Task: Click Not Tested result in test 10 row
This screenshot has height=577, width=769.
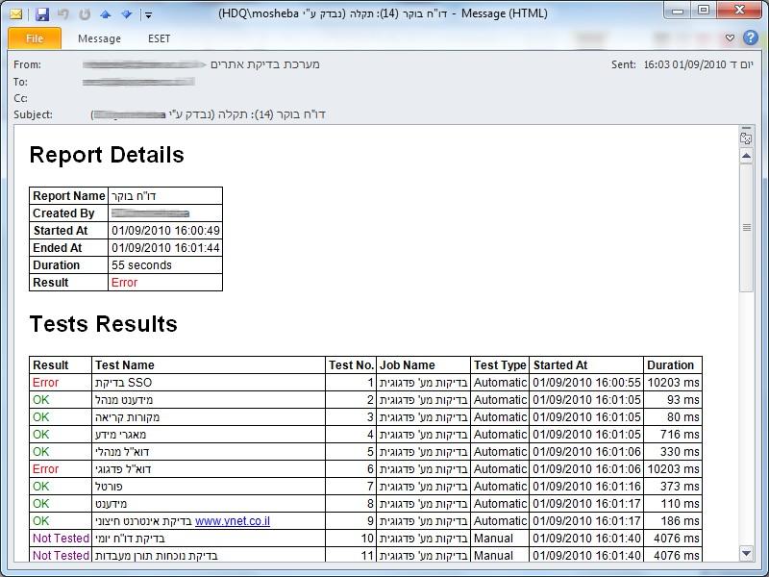Action: (61, 539)
